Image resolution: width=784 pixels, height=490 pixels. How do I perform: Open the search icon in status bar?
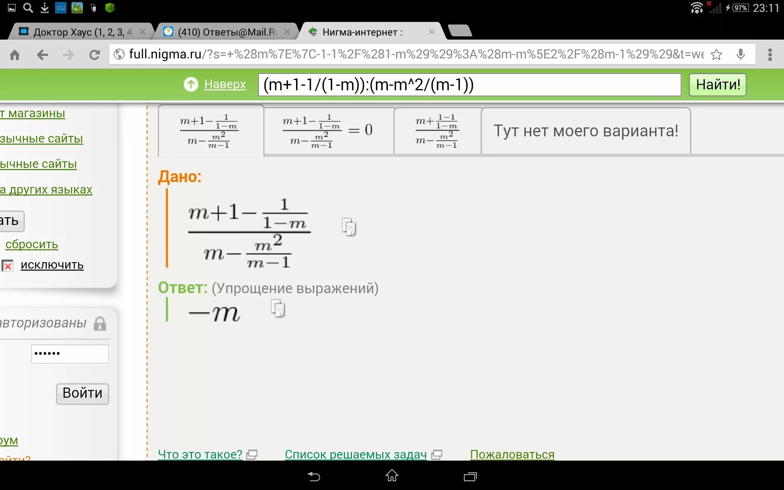point(28,8)
